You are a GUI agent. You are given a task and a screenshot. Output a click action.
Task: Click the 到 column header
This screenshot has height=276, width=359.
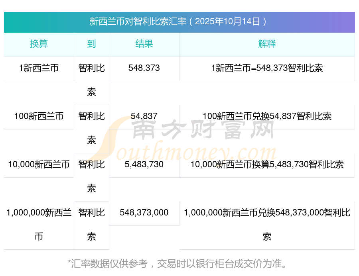coord(91,44)
